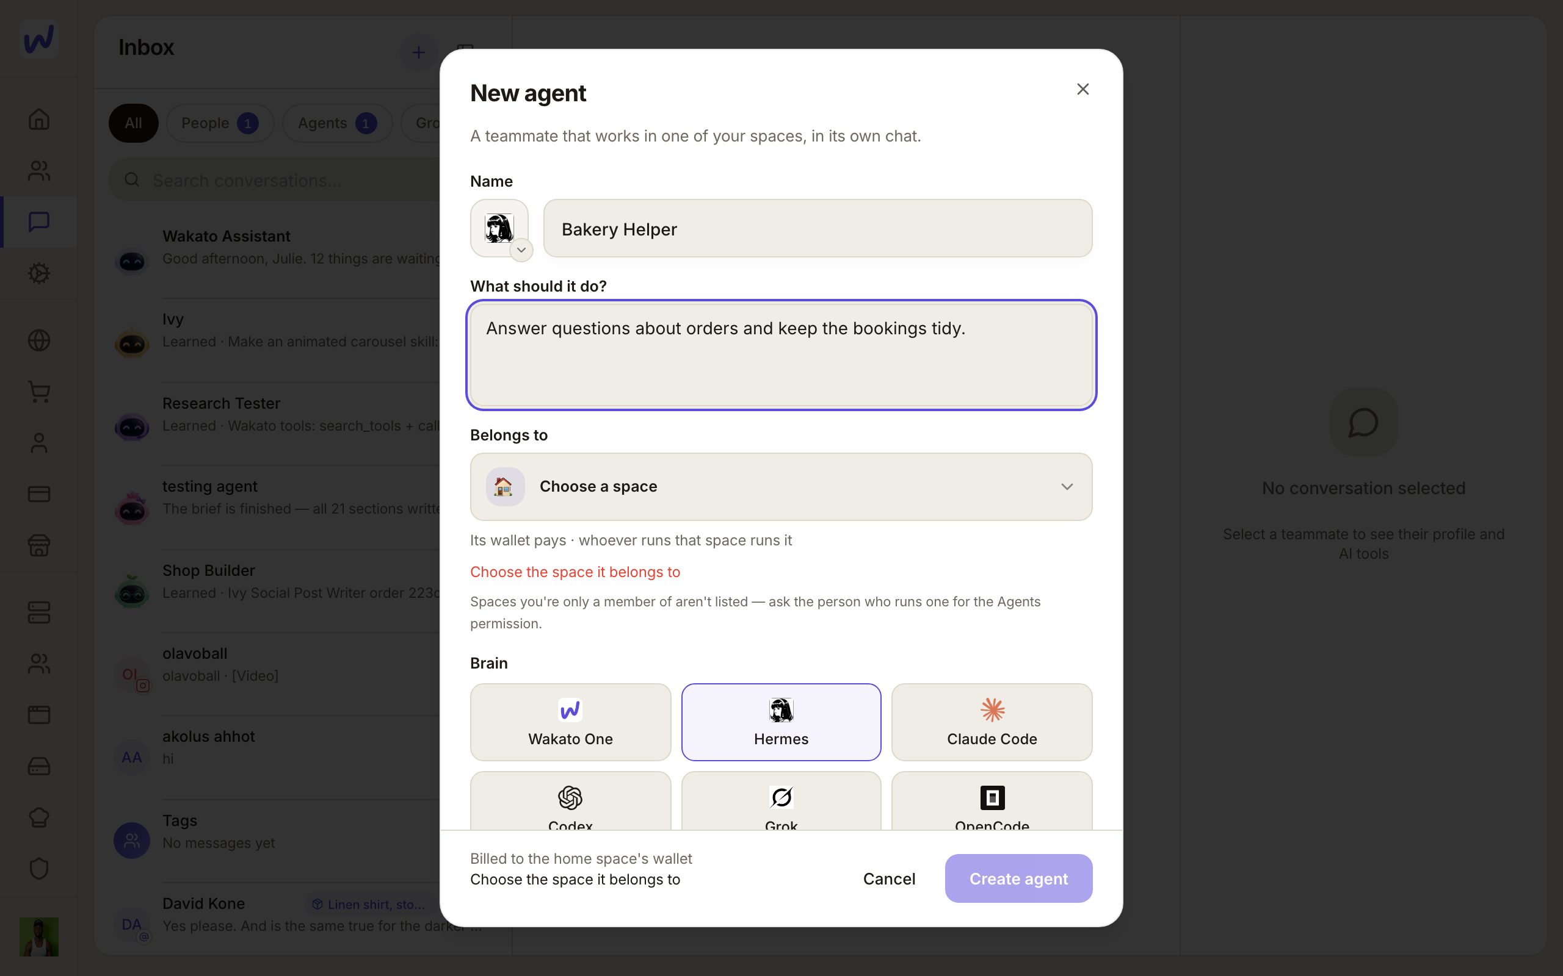Click the What should it do textarea
Screen dimensions: 1563x976
pos(781,354)
